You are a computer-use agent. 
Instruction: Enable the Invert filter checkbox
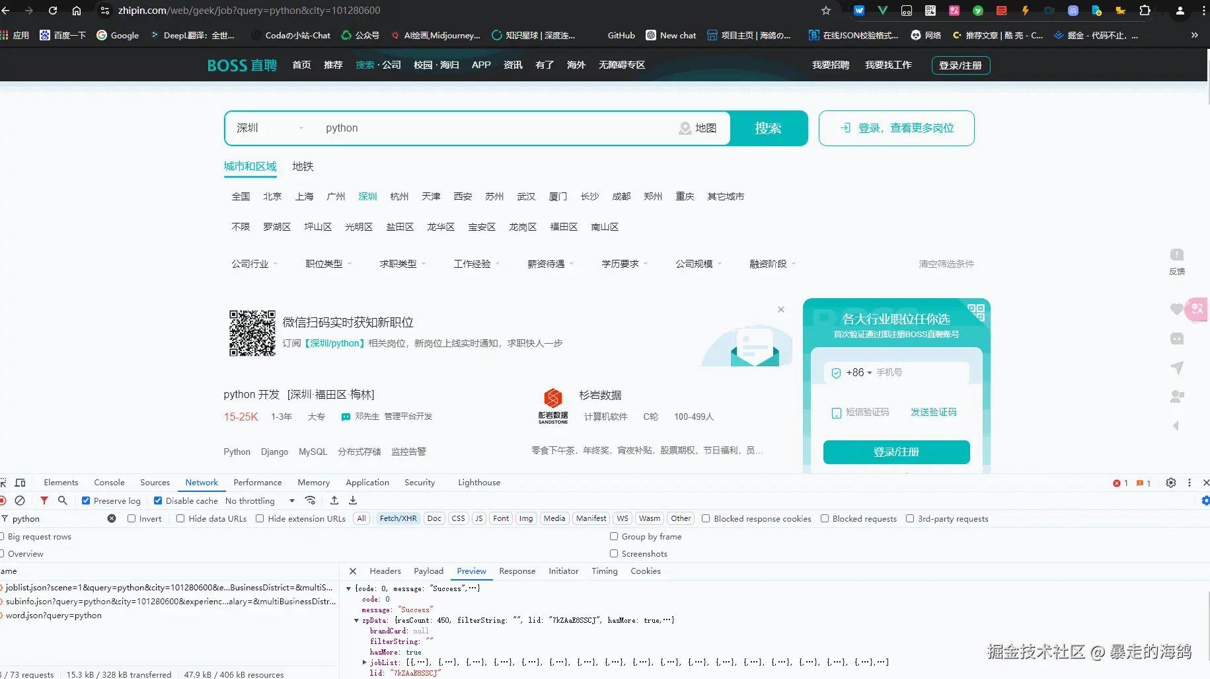coord(132,518)
